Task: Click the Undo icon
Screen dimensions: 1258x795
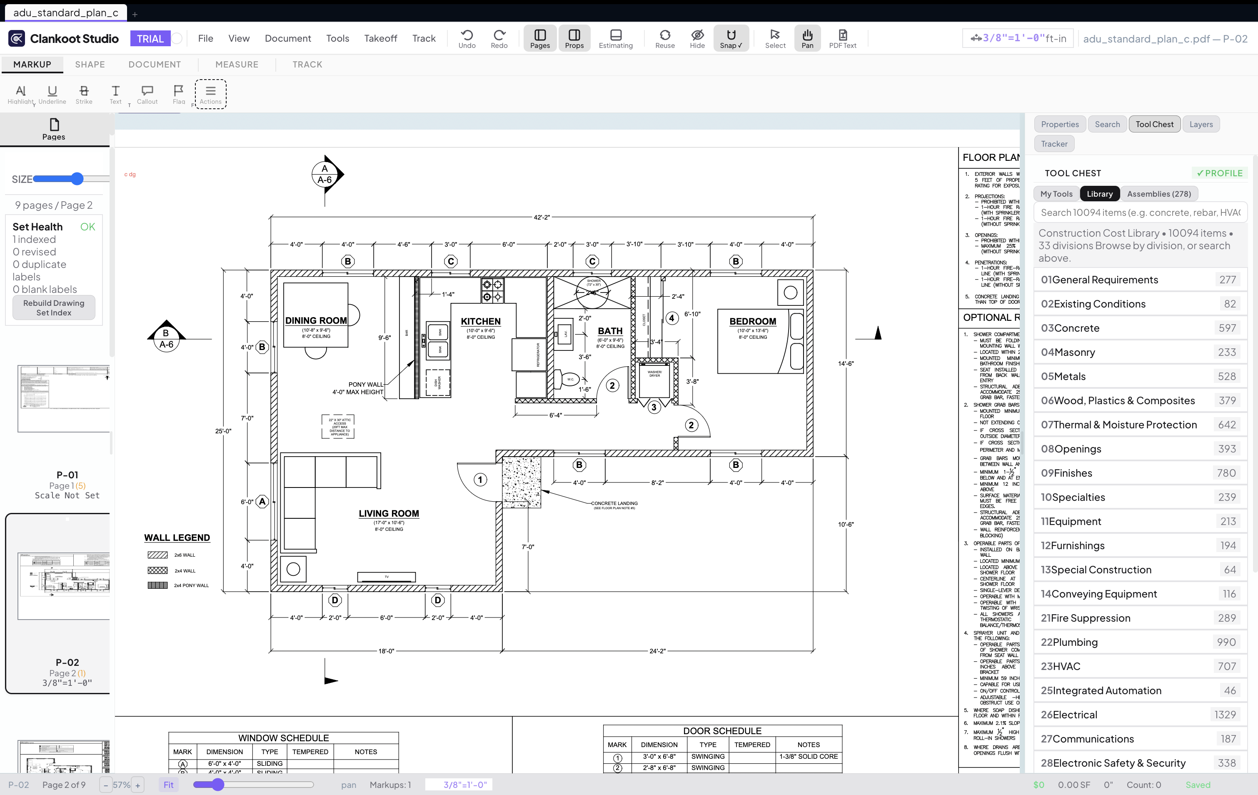Action: [467, 38]
